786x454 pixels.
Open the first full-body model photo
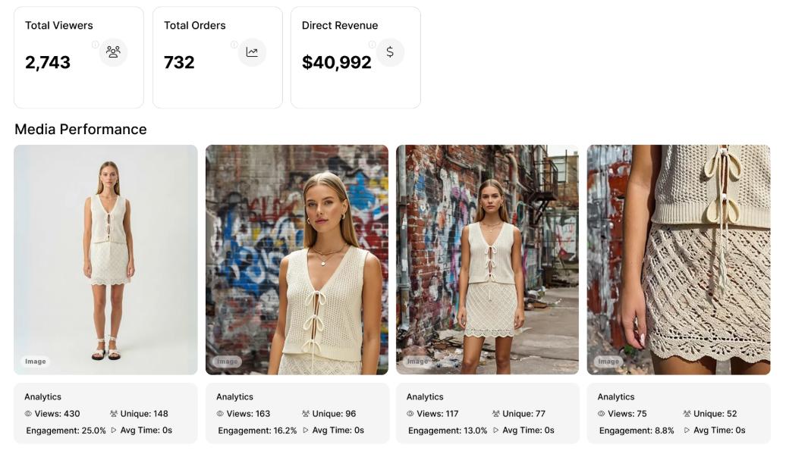coord(105,258)
